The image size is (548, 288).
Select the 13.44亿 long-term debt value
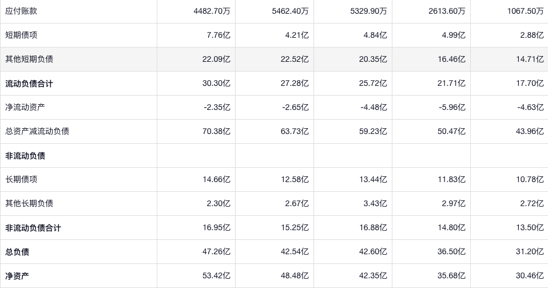374,179
